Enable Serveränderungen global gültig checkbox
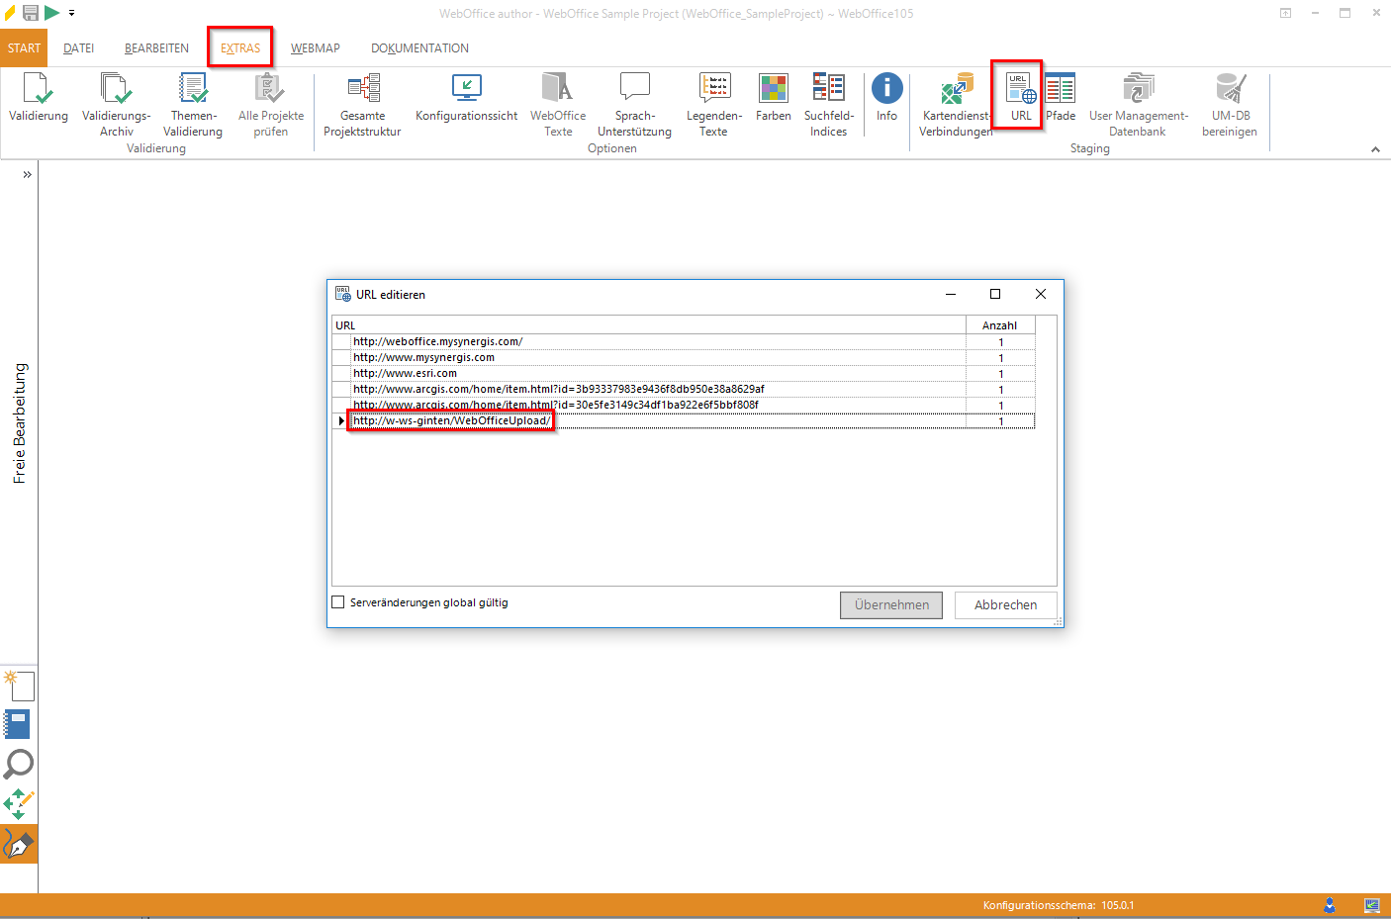 pyautogui.click(x=338, y=602)
